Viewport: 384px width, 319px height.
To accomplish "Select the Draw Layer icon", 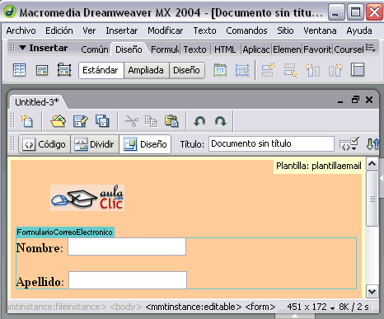I will (64, 70).
